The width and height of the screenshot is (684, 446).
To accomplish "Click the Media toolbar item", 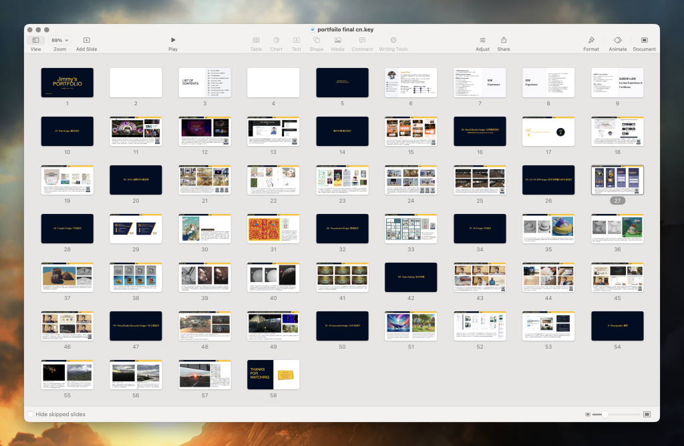I will click(338, 41).
